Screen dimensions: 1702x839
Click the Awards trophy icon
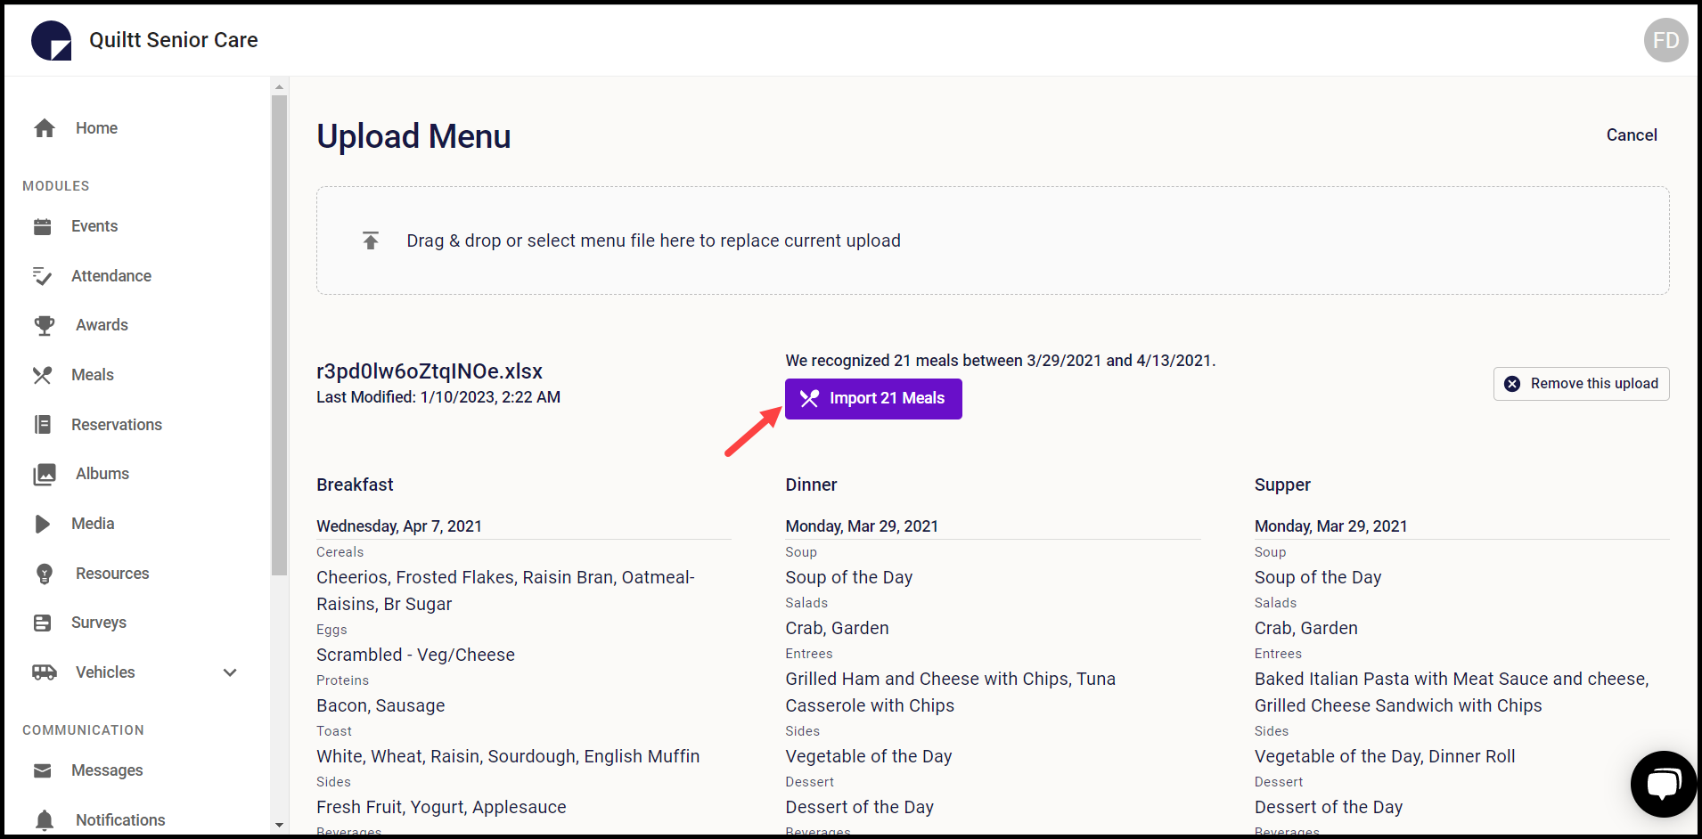45,325
